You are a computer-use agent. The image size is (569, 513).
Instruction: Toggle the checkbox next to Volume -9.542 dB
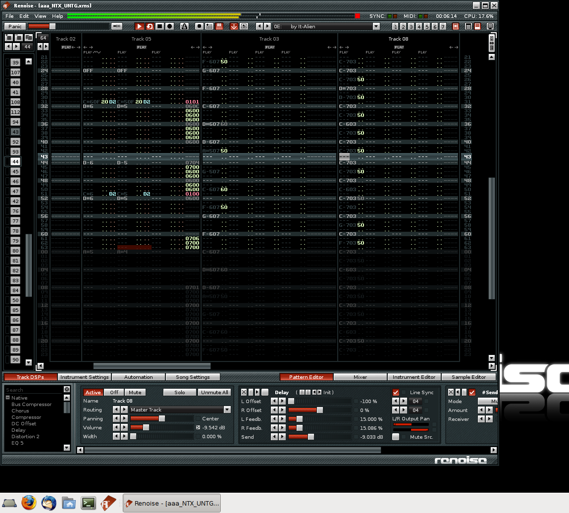[x=198, y=427]
